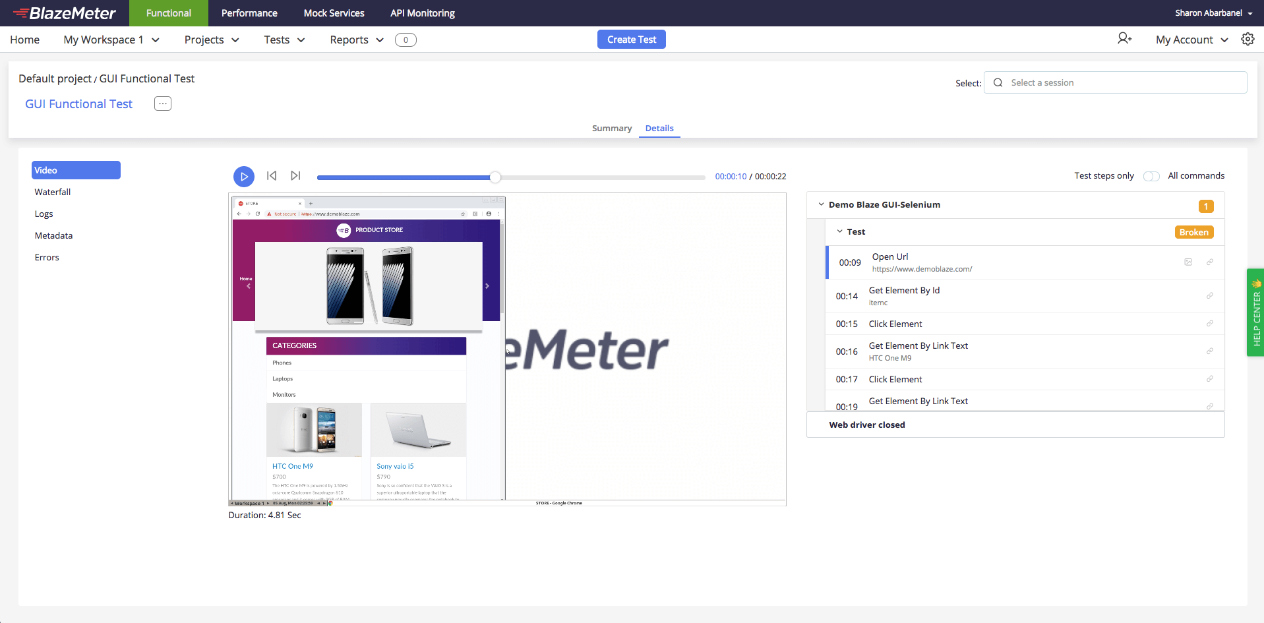This screenshot has height=623, width=1264.
Task: Copy link icon for 00:19 Get Element step
Action: point(1210,406)
